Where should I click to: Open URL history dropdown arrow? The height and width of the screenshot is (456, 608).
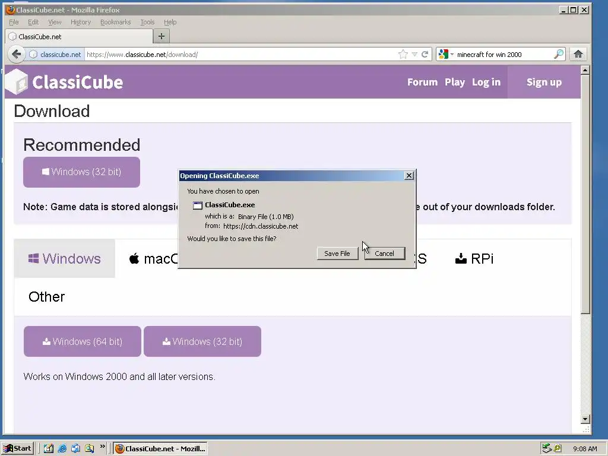point(414,54)
